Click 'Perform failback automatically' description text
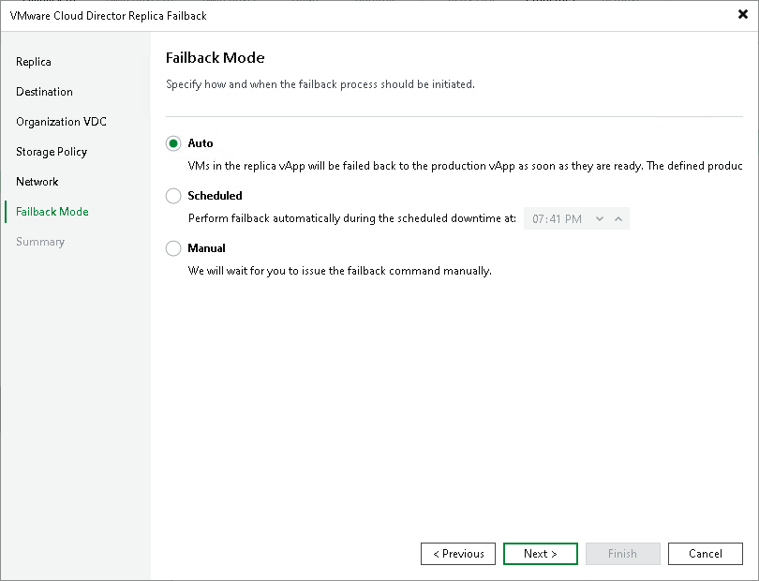The image size is (759, 581). pyautogui.click(x=352, y=218)
